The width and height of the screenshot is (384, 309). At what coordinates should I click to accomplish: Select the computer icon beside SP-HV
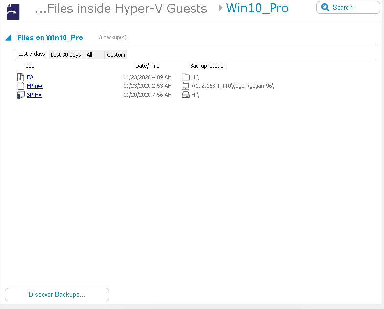[x=21, y=95]
